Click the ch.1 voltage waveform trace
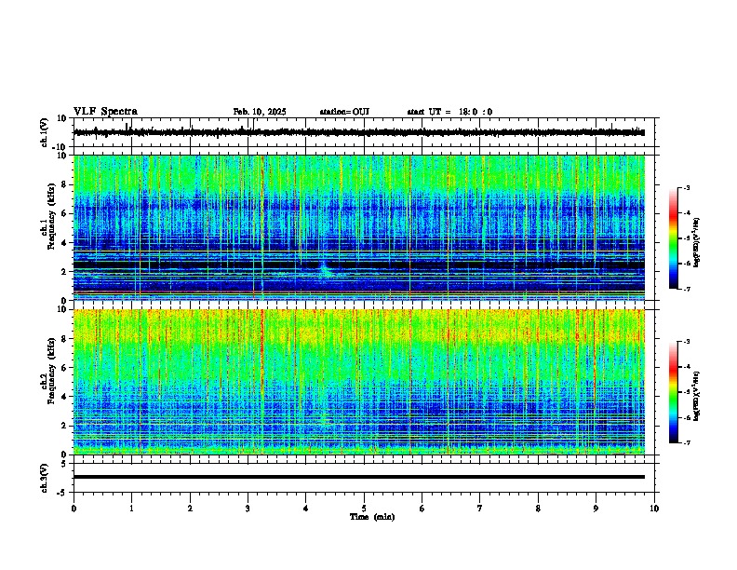 point(359,132)
